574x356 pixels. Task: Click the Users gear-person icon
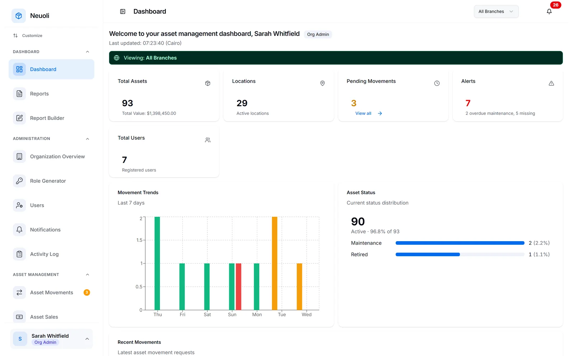click(19, 205)
